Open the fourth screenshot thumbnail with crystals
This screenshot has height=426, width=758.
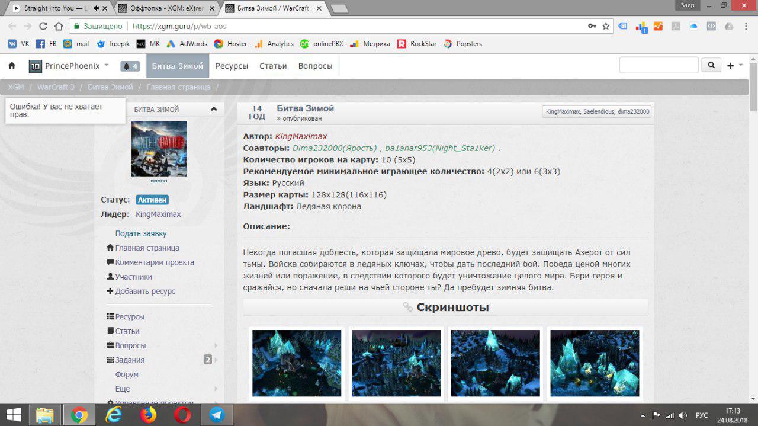[x=595, y=363]
